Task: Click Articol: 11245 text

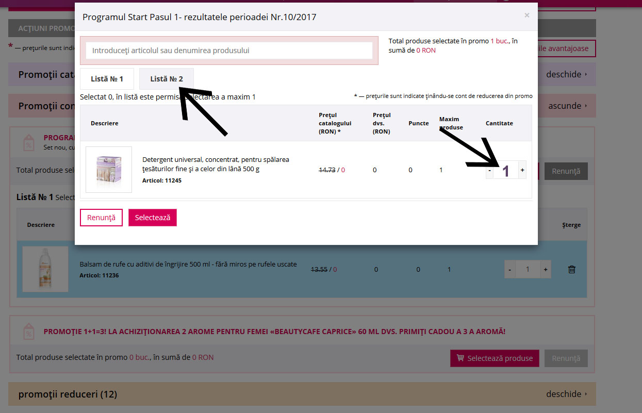Action: pos(162,180)
